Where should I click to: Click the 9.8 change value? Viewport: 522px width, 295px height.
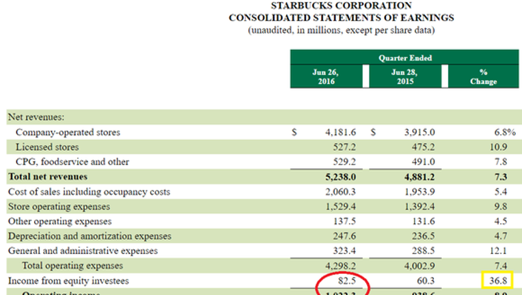tap(501, 206)
